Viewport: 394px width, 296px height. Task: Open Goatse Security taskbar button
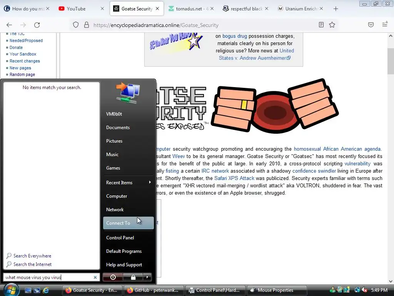(92, 290)
